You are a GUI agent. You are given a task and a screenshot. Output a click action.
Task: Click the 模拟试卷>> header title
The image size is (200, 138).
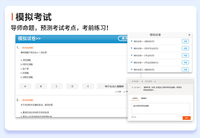coord(29,38)
